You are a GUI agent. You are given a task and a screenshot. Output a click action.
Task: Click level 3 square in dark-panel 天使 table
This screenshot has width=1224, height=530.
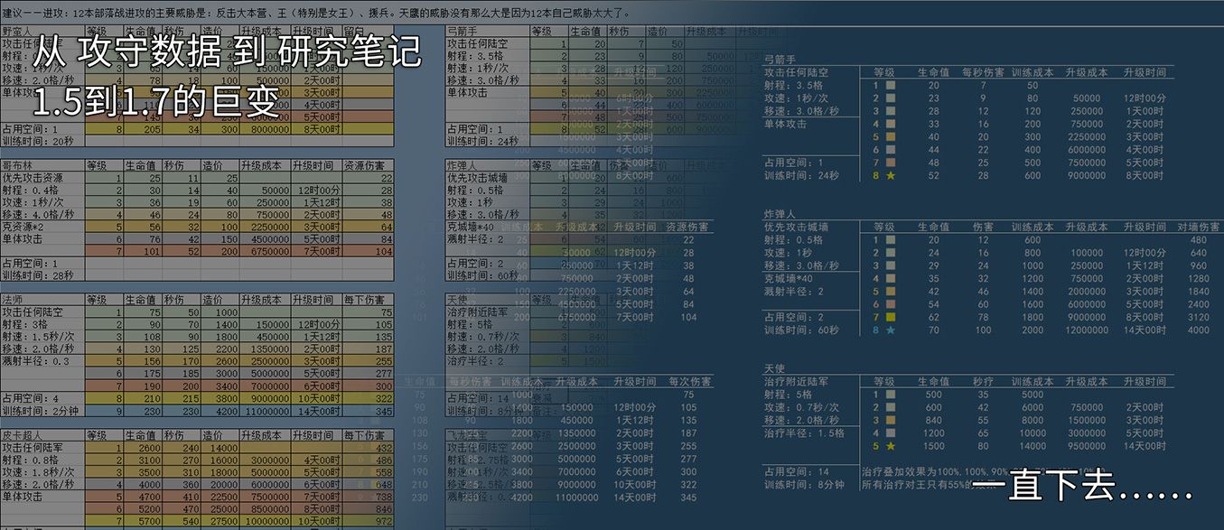(890, 421)
